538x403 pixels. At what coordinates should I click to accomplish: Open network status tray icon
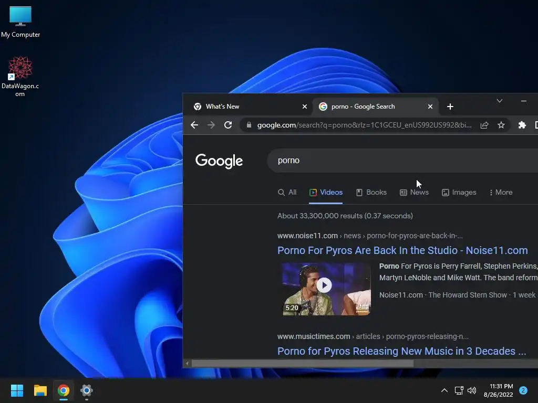coord(459,390)
